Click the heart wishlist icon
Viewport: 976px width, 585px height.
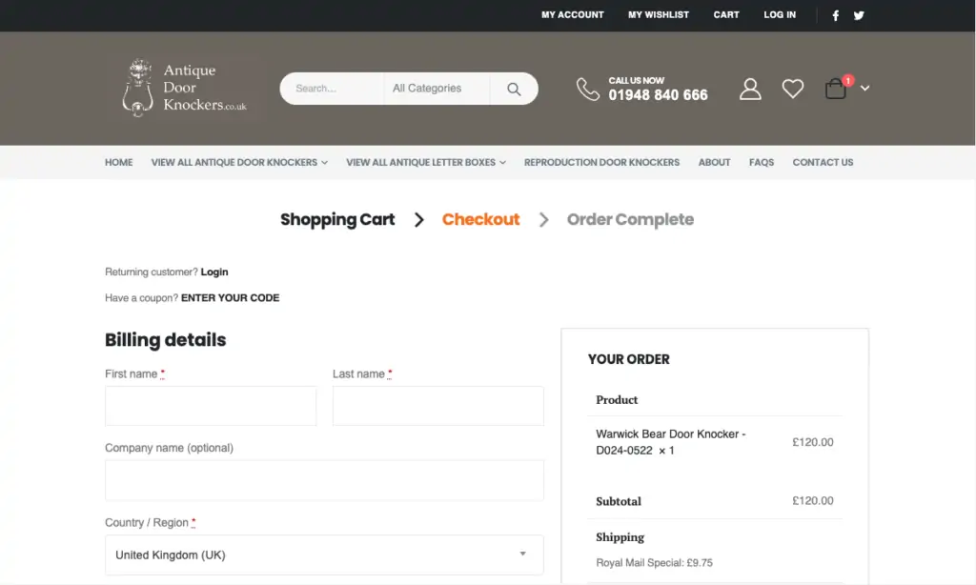pyautogui.click(x=792, y=89)
